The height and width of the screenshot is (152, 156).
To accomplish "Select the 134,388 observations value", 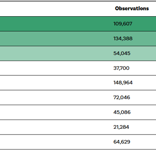I will tap(123, 39).
